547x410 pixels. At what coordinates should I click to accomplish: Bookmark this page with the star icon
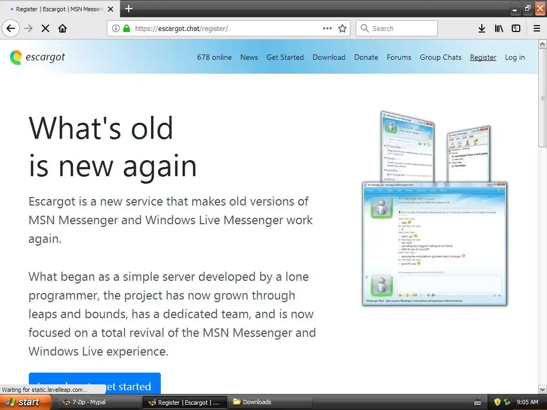click(x=342, y=28)
